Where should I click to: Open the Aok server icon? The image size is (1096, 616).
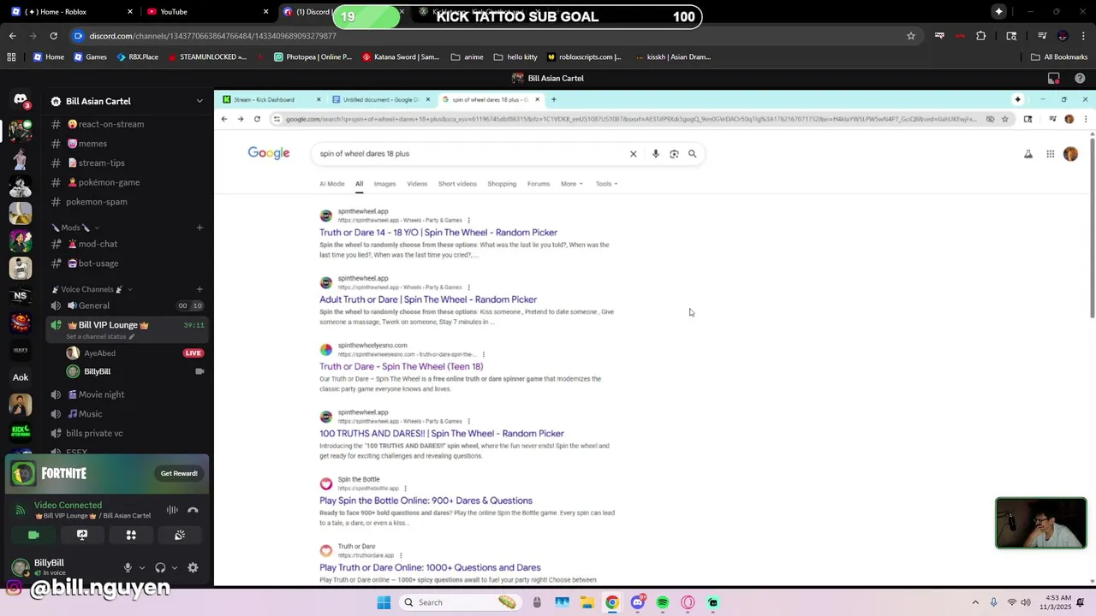tap(21, 377)
